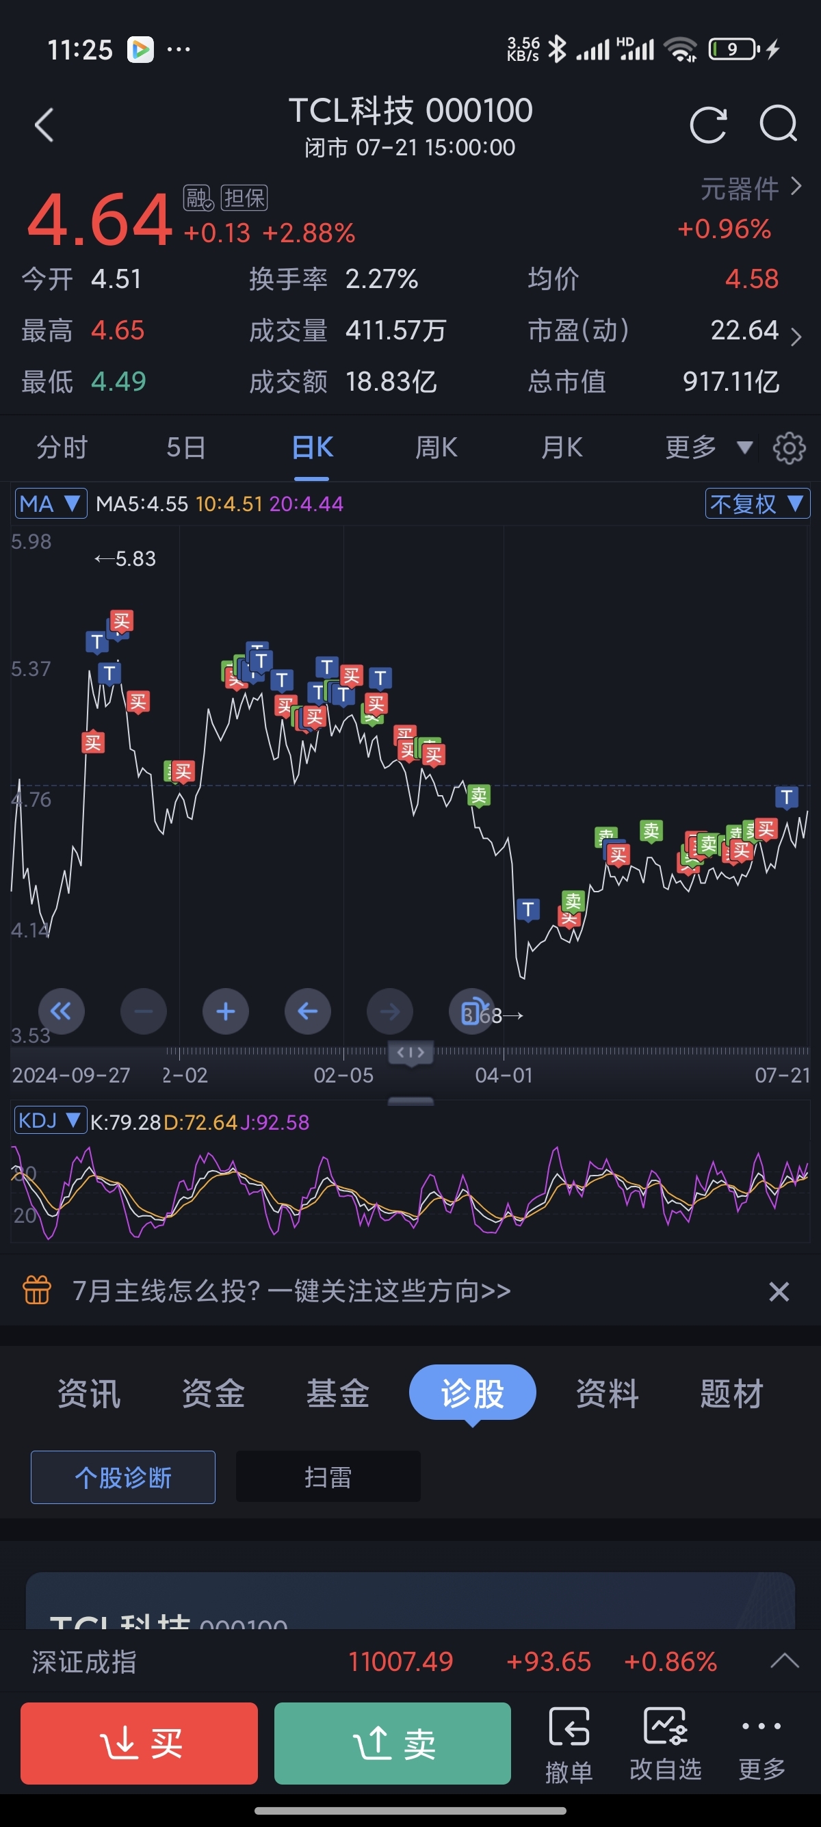Image resolution: width=821 pixels, height=1827 pixels.
Task: Tap the 成交额 18.83亿 value
Action: [391, 382]
